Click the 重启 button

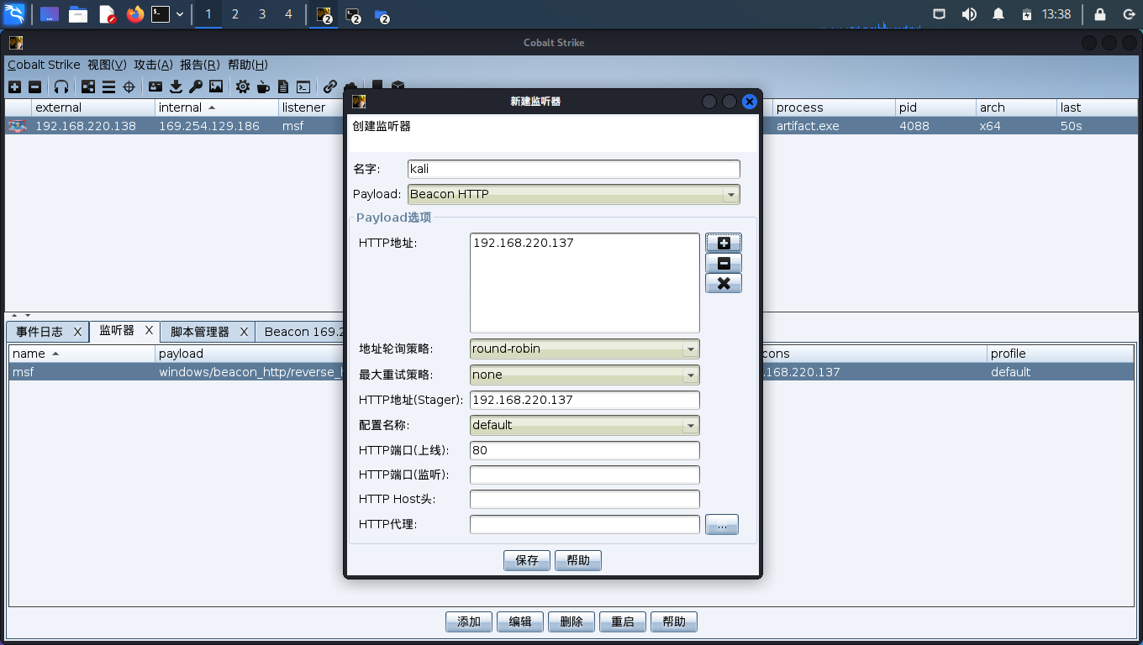coord(623,621)
